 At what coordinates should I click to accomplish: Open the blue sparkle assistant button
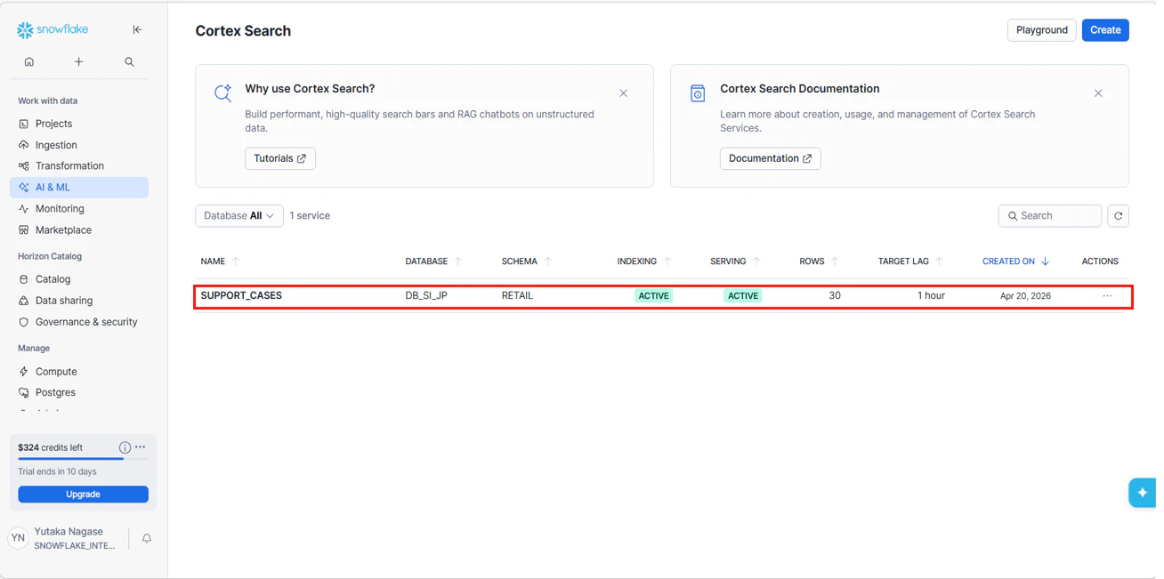tap(1143, 493)
